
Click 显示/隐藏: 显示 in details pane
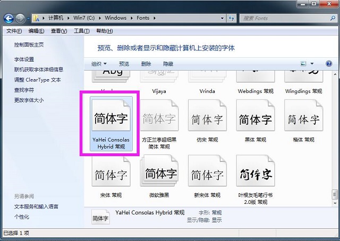[x=204, y=220]
